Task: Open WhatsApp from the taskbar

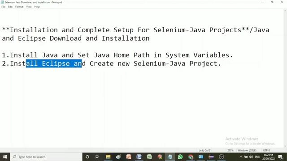Action: pyautogui.click(x=180, y=157)
